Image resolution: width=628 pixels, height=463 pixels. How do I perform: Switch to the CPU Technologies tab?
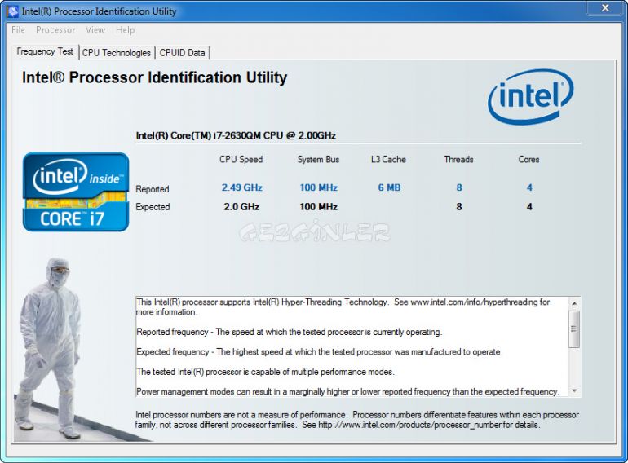(x=116, y=53)
